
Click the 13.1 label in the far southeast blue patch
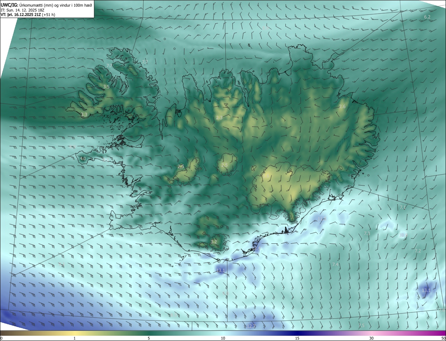click(x=426, y=290)
